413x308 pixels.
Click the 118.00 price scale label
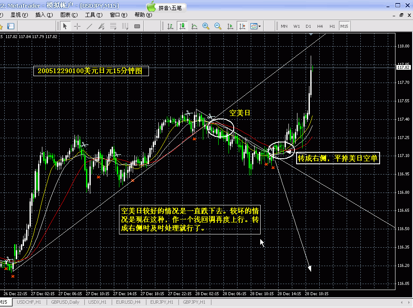pos(403,46)
